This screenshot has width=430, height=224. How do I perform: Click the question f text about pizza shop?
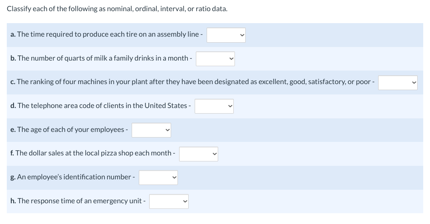[93, 153]
